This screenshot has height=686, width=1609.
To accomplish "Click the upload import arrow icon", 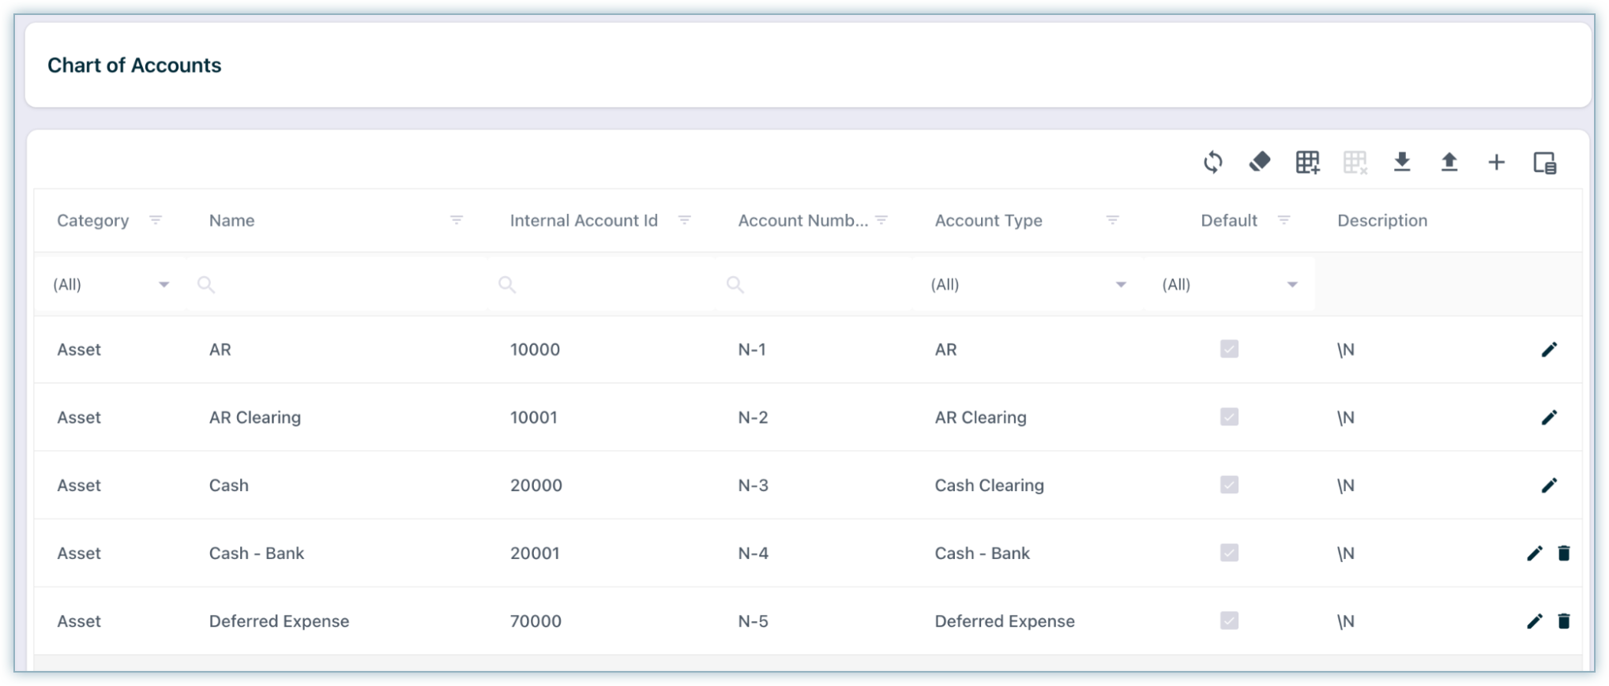I will [x=1449, y=163].
